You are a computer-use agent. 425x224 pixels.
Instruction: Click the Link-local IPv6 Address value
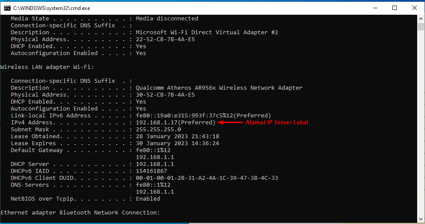[x=203, y=116]
